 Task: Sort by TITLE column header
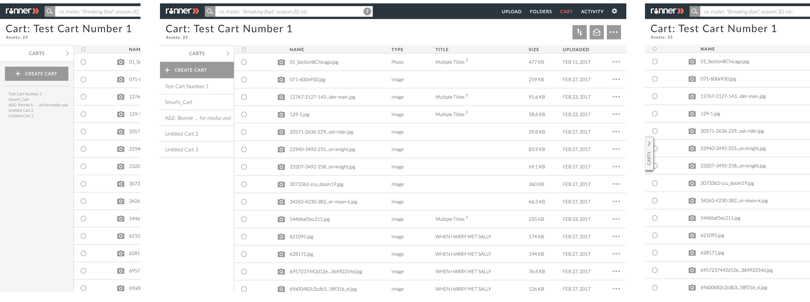[x=442, y=49]
